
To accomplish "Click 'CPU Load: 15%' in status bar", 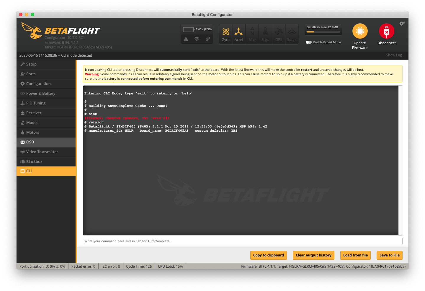I will [170, 266].
